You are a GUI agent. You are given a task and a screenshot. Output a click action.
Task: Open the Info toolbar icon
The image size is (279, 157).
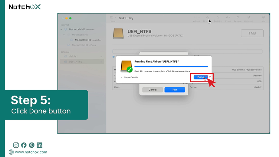click(263, 18)
